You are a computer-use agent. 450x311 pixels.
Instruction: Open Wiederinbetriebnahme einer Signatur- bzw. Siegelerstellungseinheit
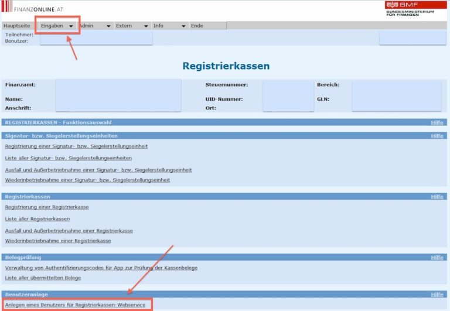click(x=87, y=180)
